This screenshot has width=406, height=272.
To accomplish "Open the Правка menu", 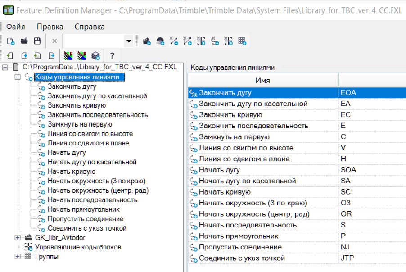I will click(50, 27).
